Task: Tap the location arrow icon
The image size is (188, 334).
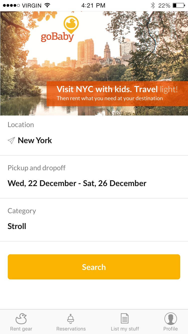Action: click(x=11, y=141)
